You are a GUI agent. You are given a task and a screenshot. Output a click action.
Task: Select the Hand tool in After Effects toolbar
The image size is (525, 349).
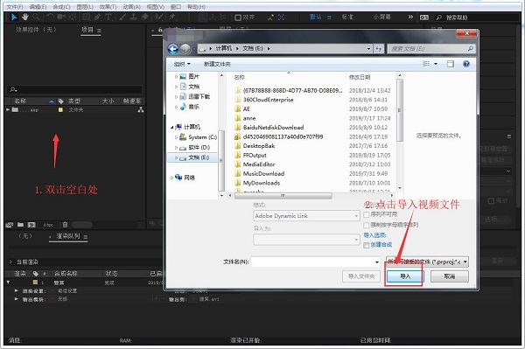point(25,17)
